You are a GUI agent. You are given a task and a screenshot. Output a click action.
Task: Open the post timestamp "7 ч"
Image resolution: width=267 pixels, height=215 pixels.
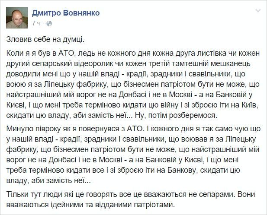[x=36, y=23]
